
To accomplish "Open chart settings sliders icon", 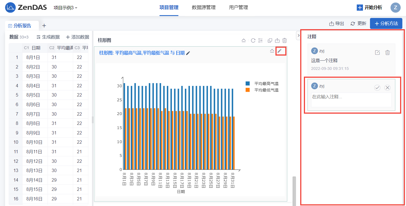I will point(261,40).
